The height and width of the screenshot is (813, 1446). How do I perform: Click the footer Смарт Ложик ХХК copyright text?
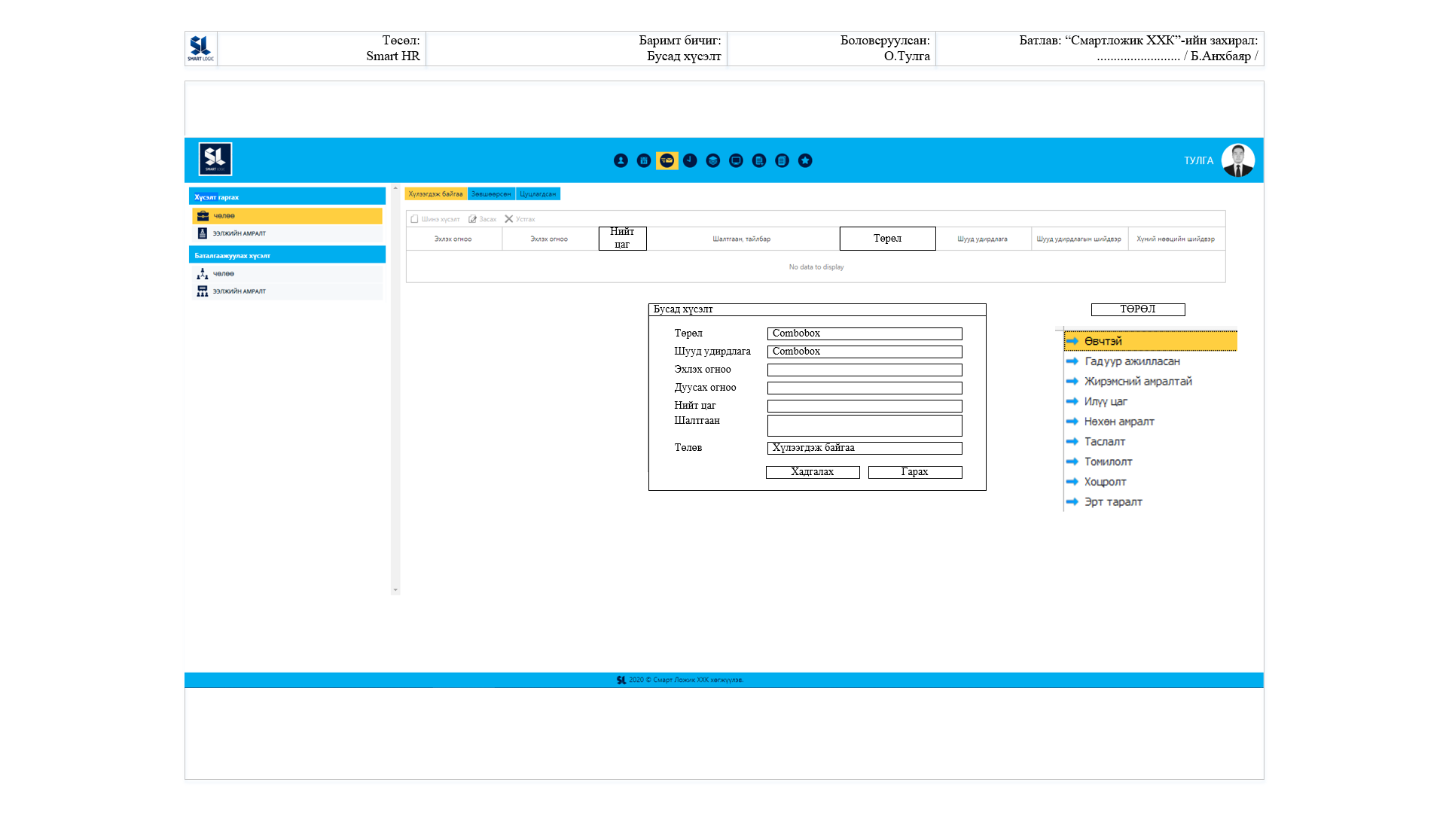[x=686, y=680]
